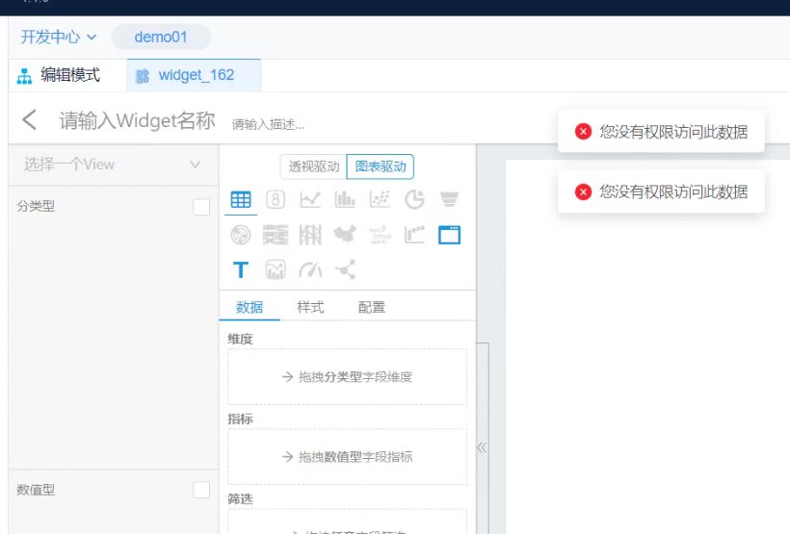Select the table chart icon

point(241,200)
